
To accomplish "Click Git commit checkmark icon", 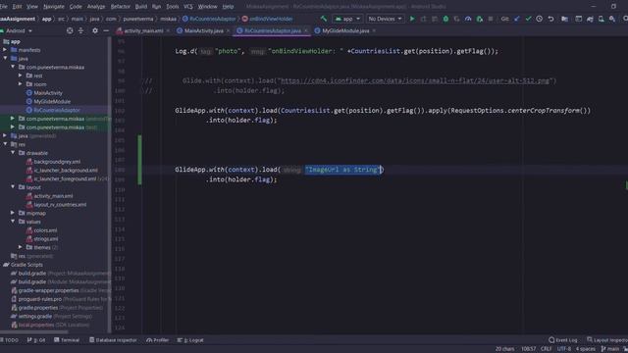I will [528, 19].
